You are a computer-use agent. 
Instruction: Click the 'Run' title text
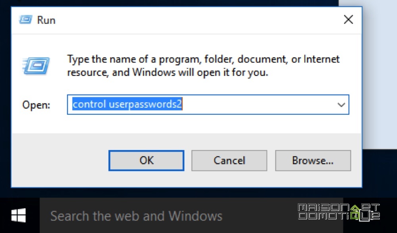coord(46,20)
